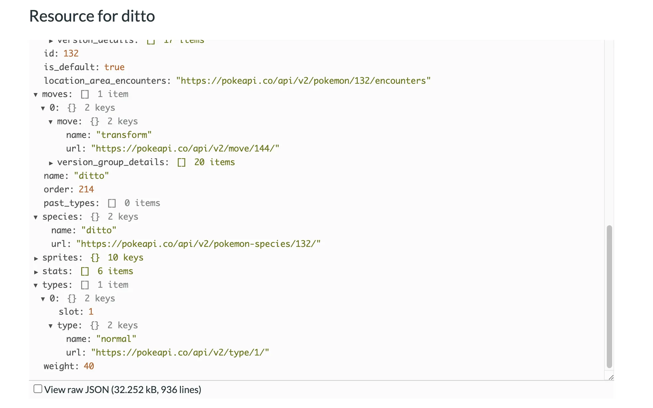
Task: Collapse the moves array
Action: click(36, 95)
